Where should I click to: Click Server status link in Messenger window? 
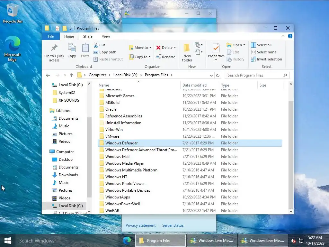pyautogui.click(x=173, y=225)
